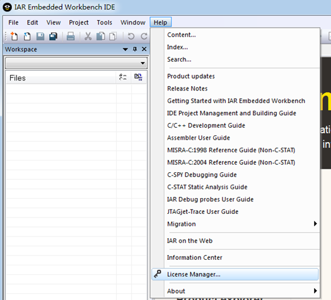Expand the workspace configuration combo box

point(76,63)
